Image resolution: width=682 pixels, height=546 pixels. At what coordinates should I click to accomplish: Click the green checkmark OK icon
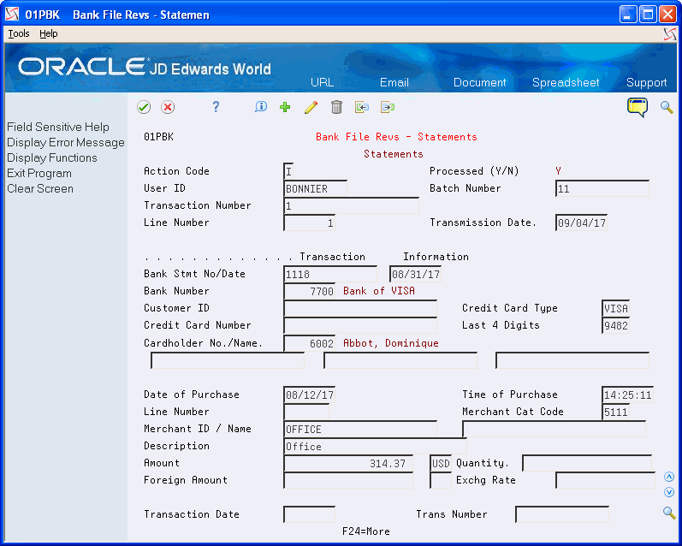click(144, 107)
